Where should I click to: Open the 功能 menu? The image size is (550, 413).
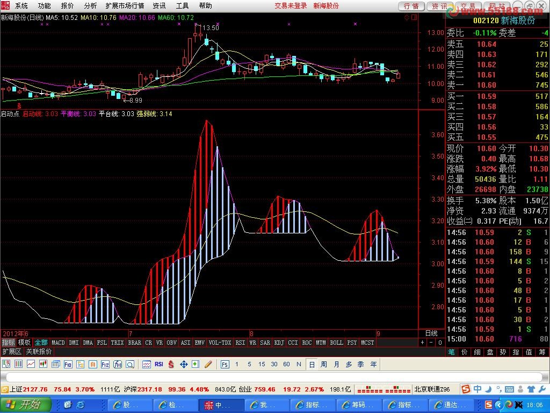point(44,5)
